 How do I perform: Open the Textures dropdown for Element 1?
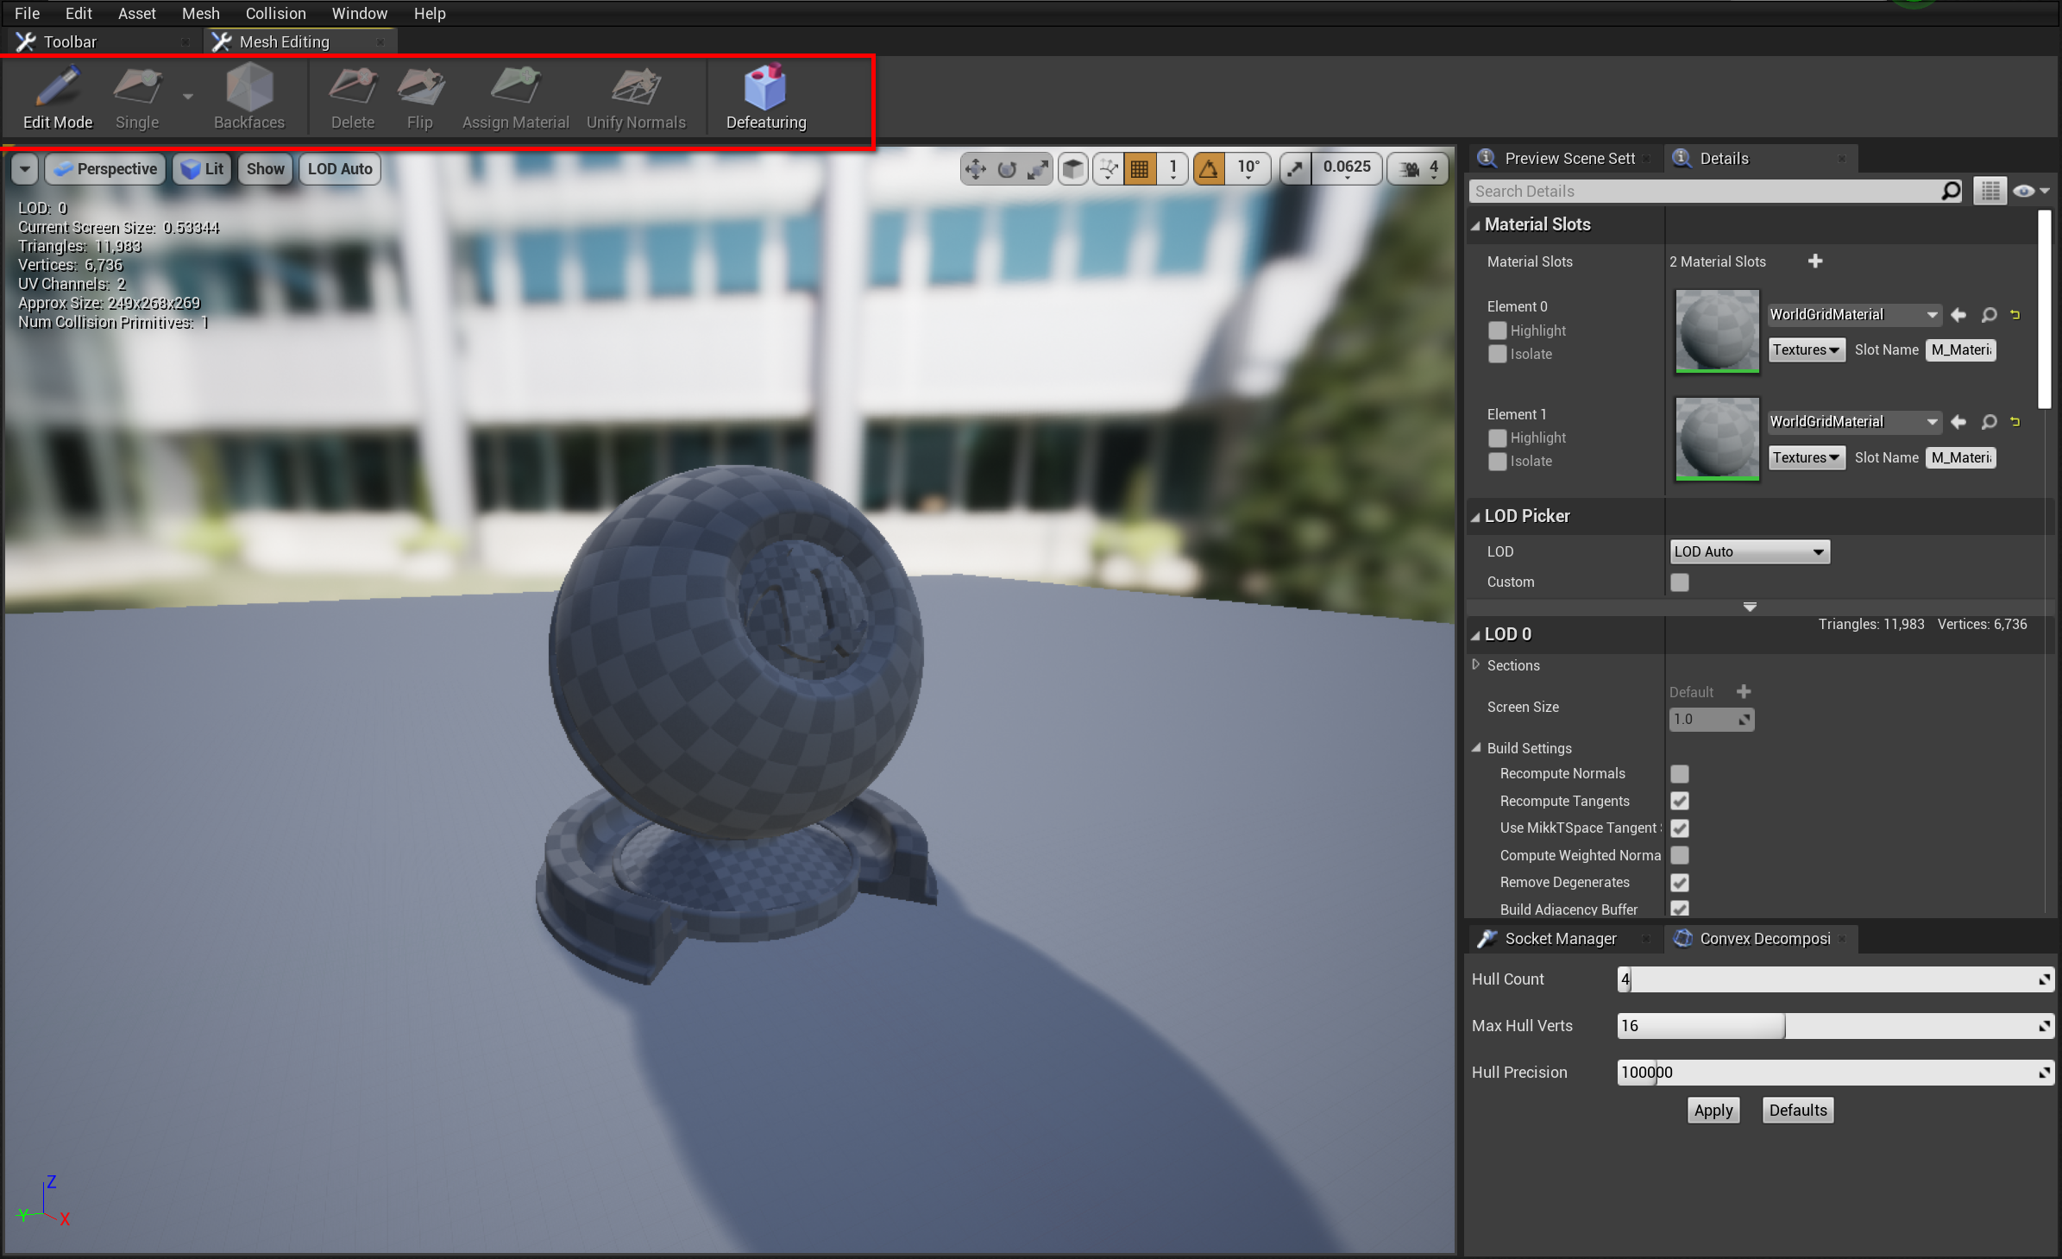click(x=1806, y=457)
